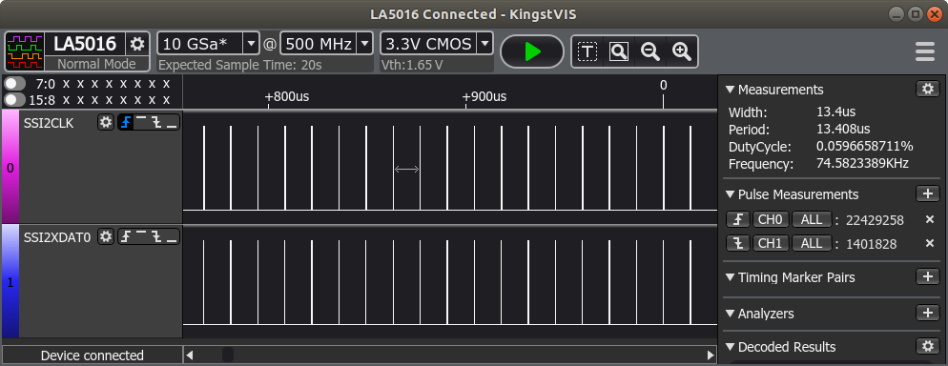Click Expected Sample Time: 20s label

click(240, 65)
